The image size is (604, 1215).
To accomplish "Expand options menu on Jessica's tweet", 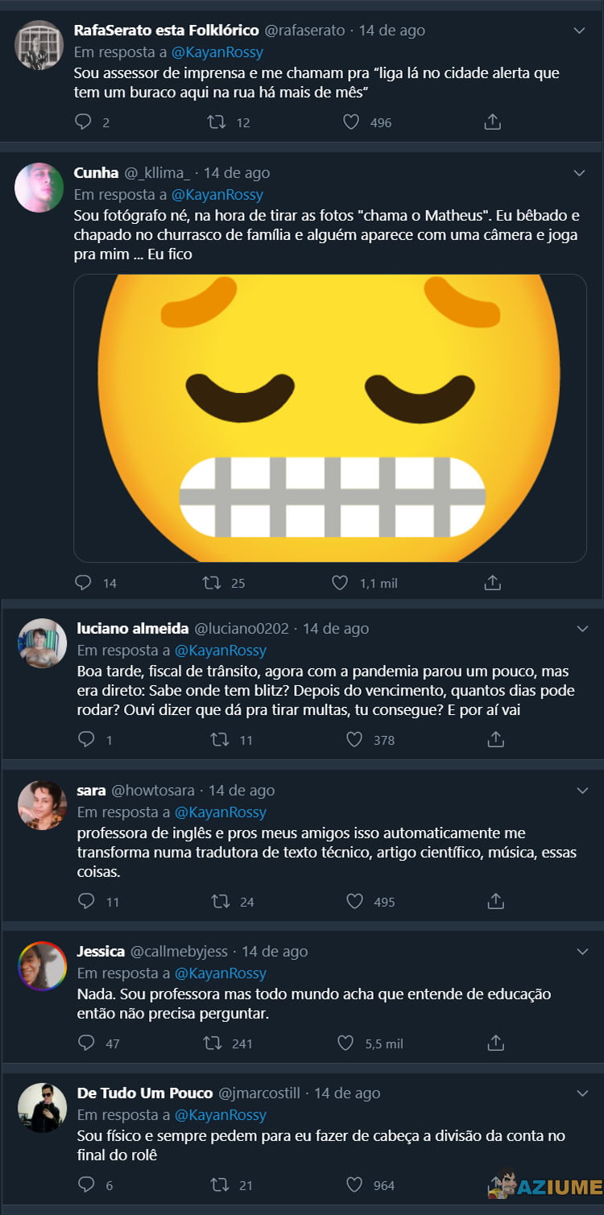I will (x=579, y=949).
